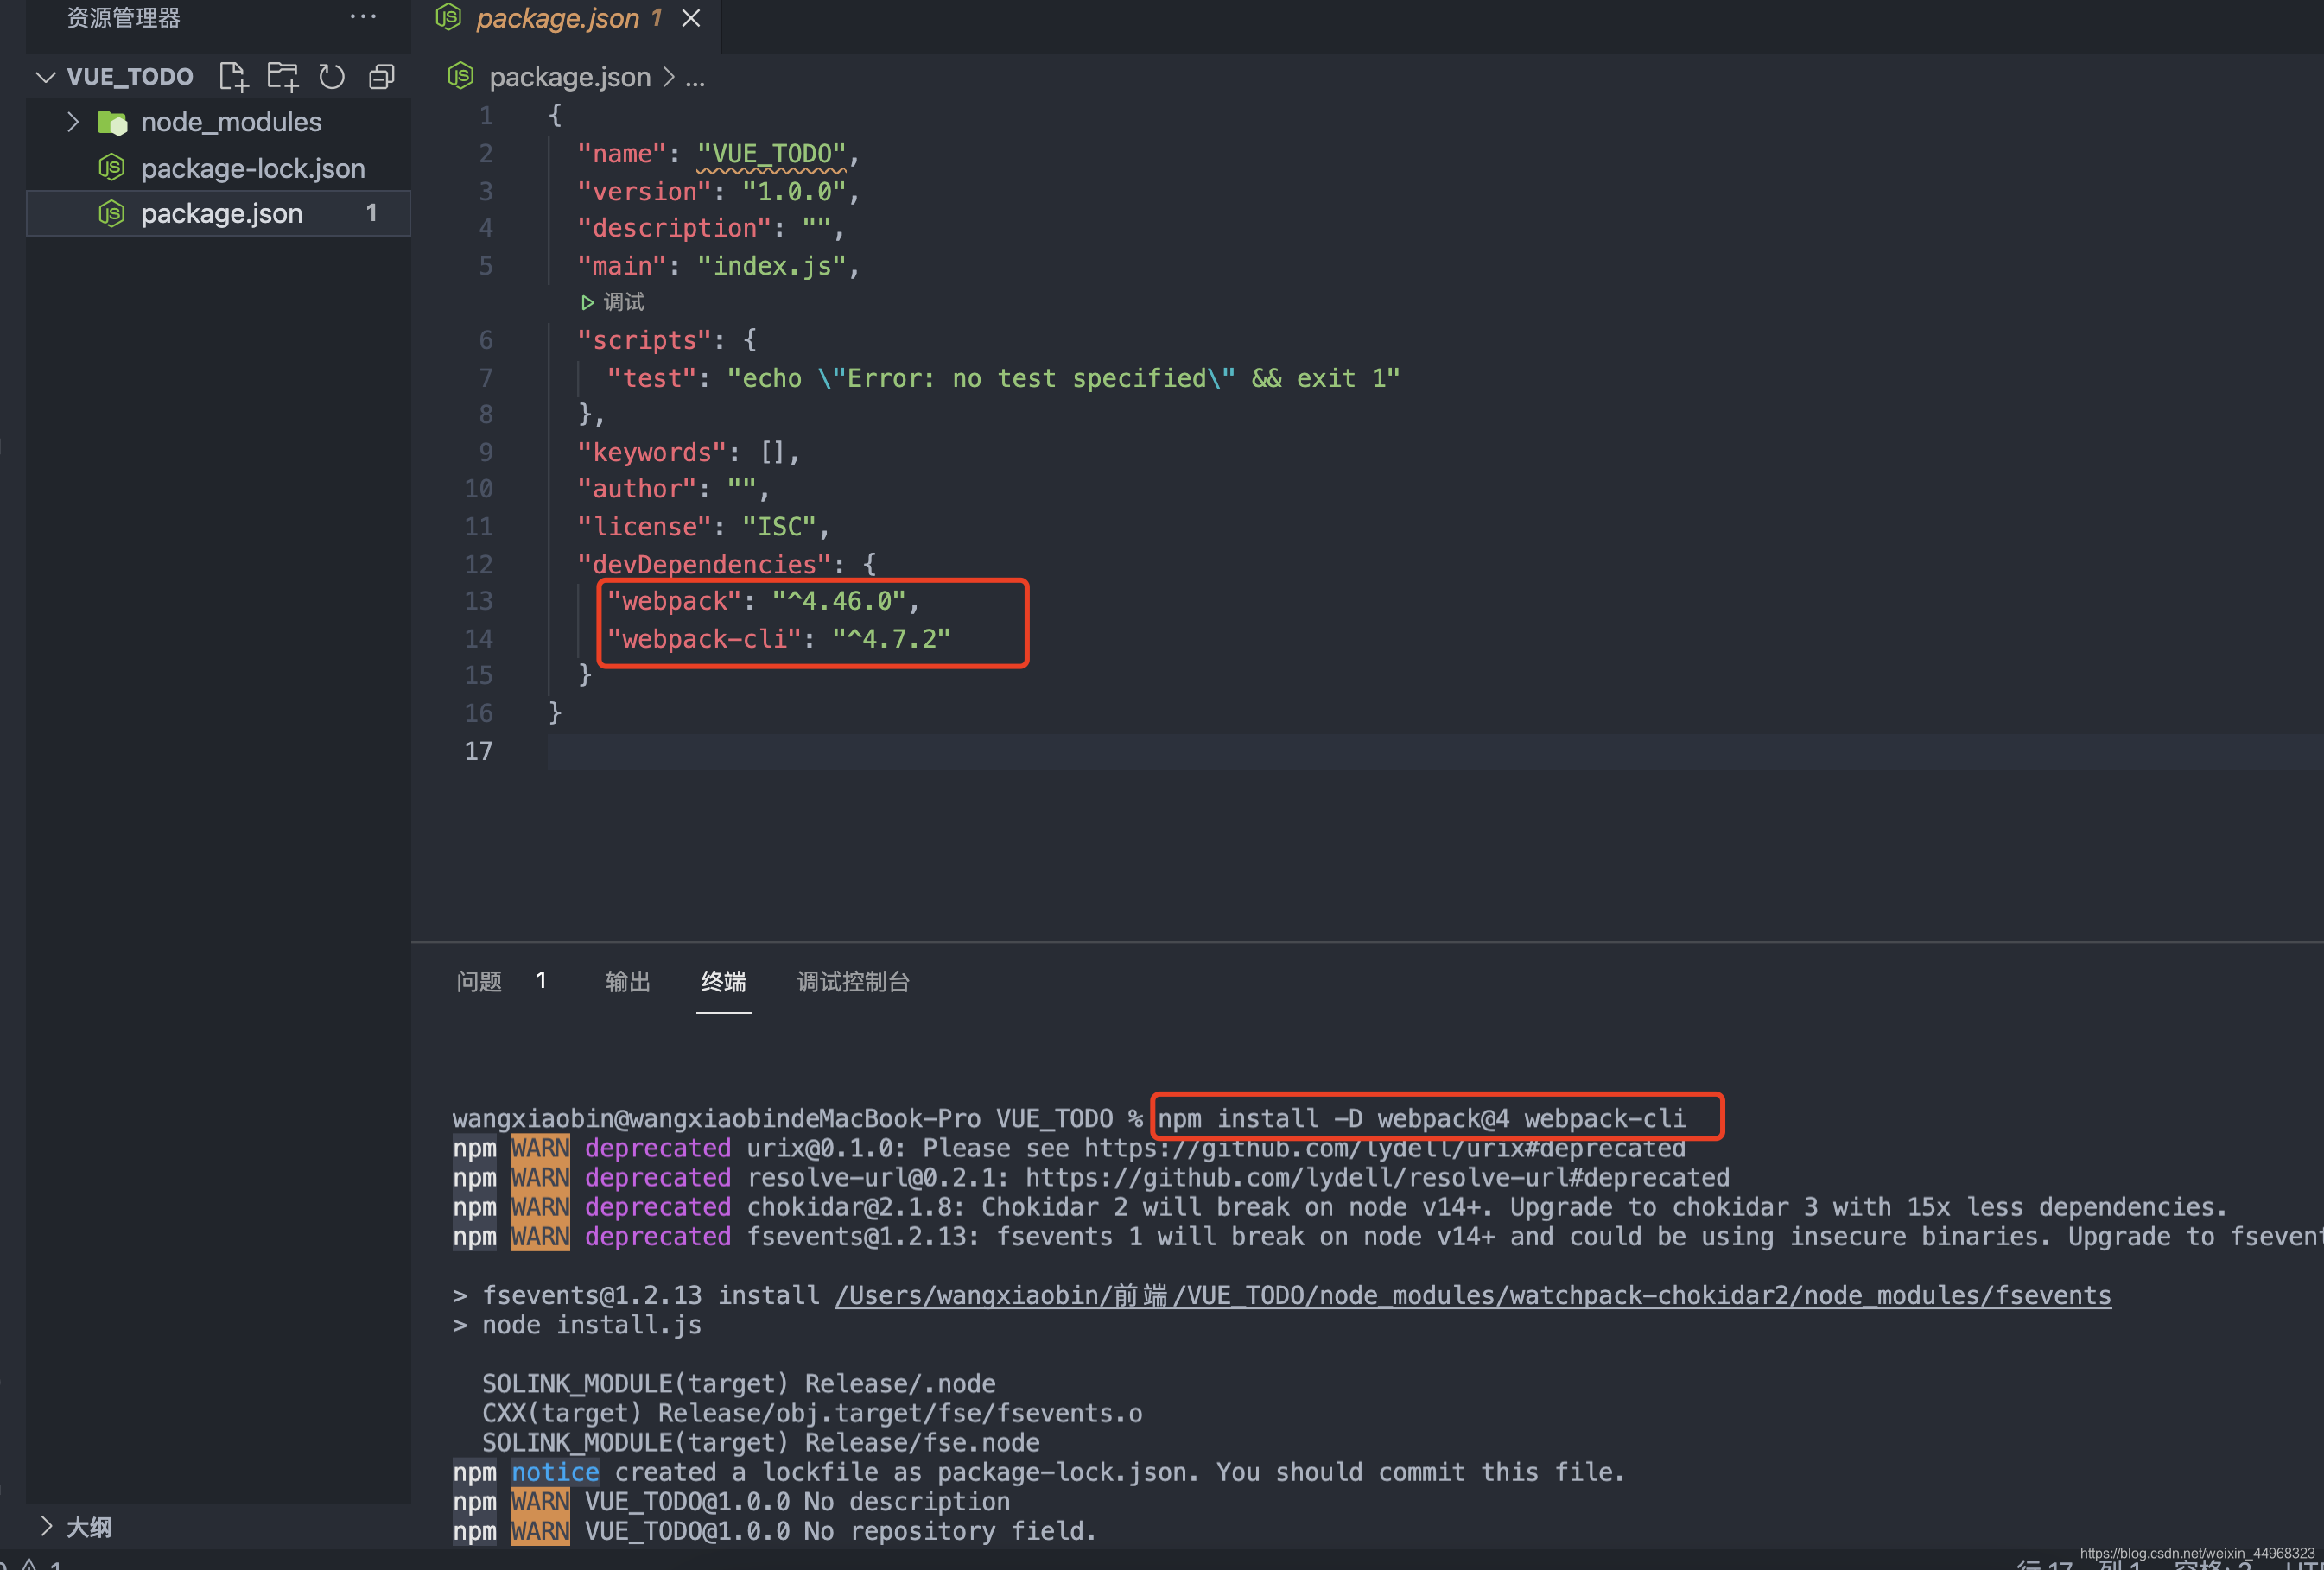
Task: Click line number 6 in the gutter
Action: 485,341
